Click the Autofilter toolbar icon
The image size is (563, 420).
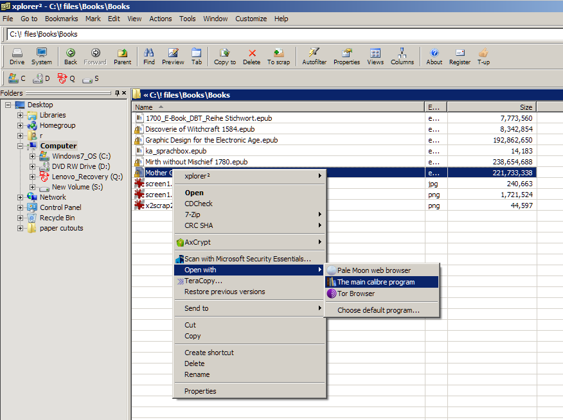coord(314,56)
